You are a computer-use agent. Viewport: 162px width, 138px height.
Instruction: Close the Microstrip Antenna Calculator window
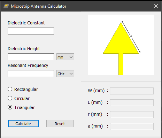[156, 6]
